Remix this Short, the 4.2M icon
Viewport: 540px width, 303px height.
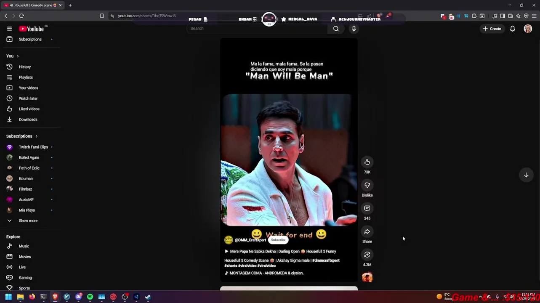367,255
